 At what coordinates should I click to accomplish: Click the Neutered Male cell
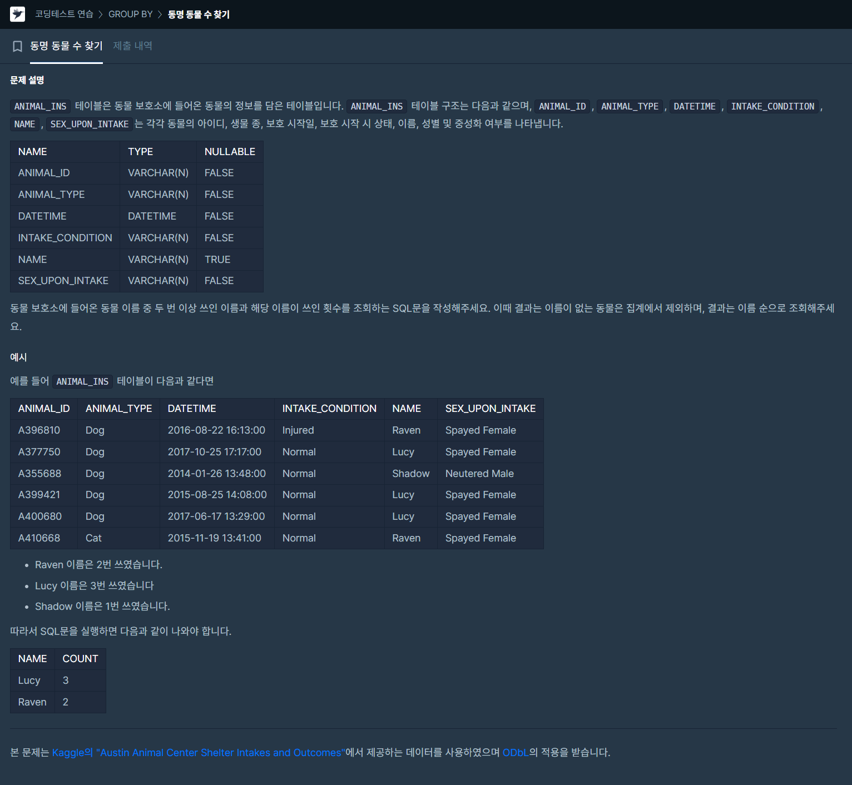point(491,474)
